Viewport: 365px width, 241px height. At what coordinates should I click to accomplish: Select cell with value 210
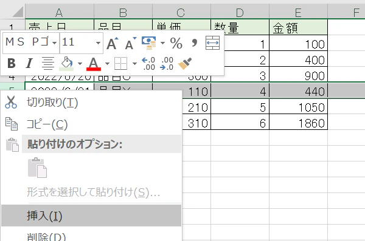pyautogui.click(x=196, y=106)
